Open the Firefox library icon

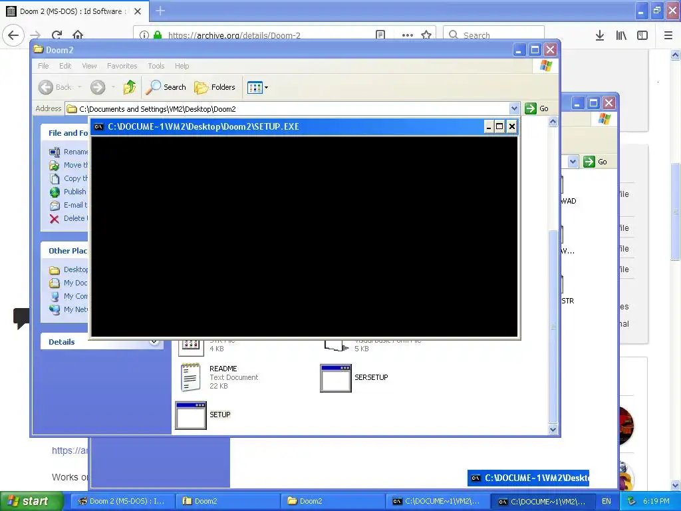click(621, 35)
